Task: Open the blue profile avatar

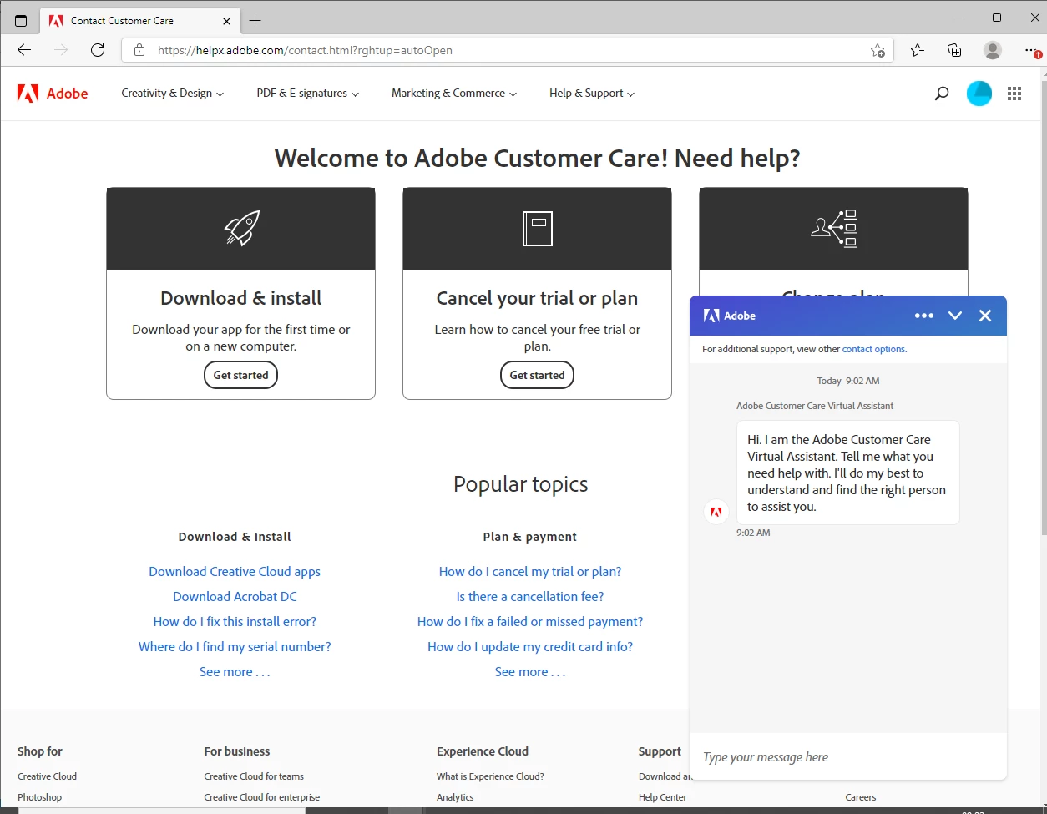Action: (979, 94)
